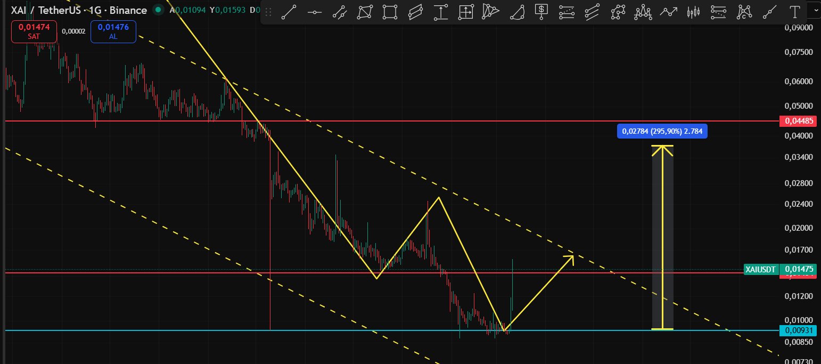Select the horizontal dotted levels tool beside Bars Pattern
Viewport: 821px width, 364px height.
(719, 12)
